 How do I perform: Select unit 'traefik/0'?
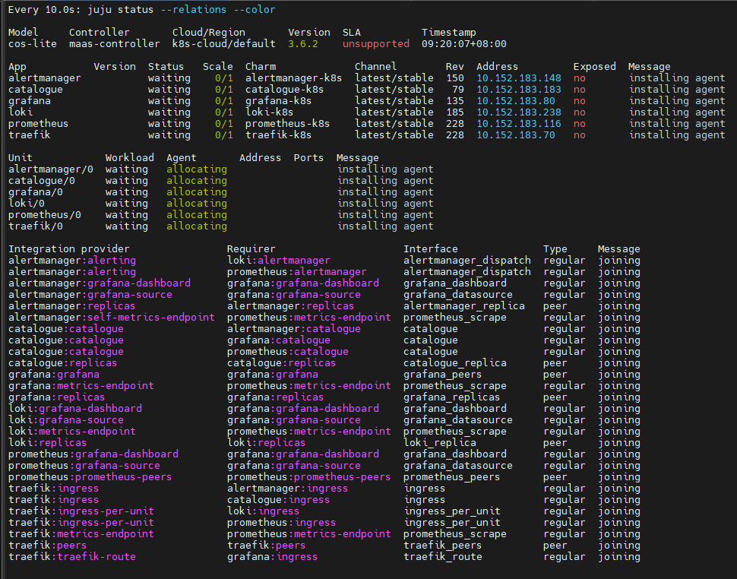[x=36, y=226]
